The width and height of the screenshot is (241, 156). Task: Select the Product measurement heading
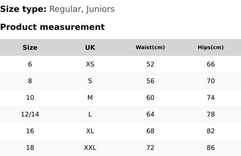[x=52, y=27]
